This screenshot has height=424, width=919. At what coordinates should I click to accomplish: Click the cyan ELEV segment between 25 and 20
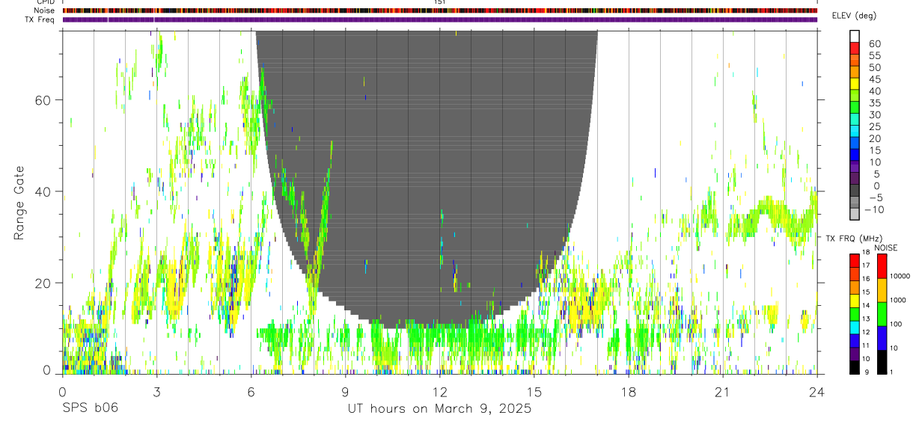click(x=855, y=131)
